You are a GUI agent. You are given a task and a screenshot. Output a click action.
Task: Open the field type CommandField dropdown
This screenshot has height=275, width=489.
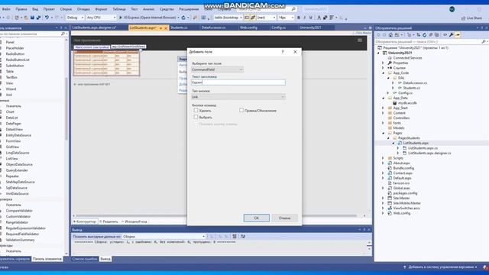217,70
